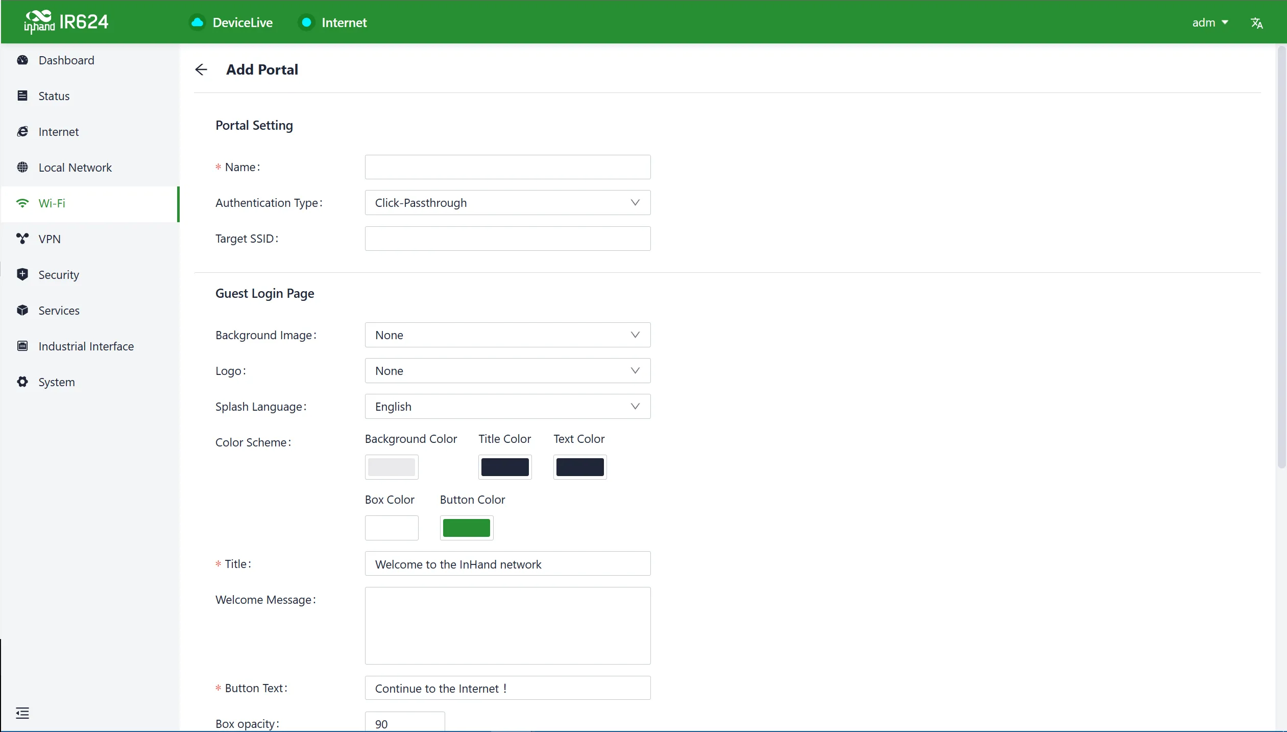
Task: Click the Button Text input field
Action: pos(507,688)
